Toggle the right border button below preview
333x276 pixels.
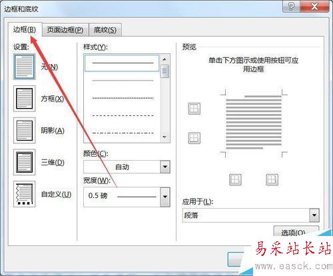pos(272,179)
